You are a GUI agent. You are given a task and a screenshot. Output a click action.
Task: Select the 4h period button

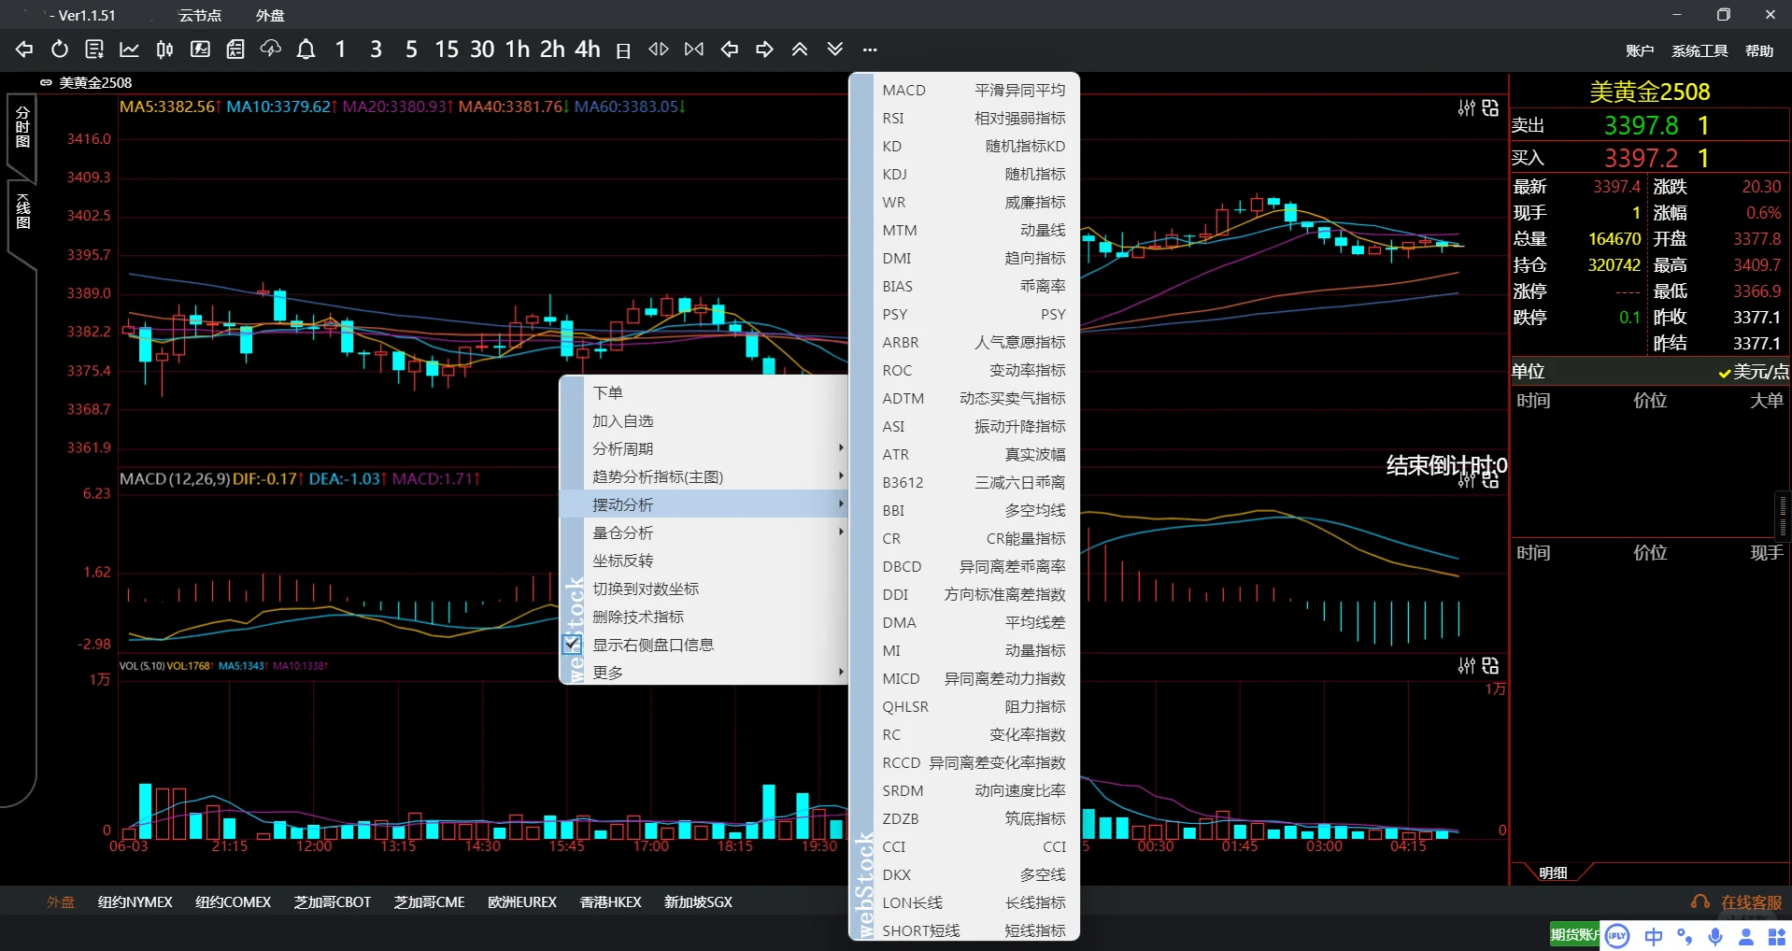pos(588,50)
